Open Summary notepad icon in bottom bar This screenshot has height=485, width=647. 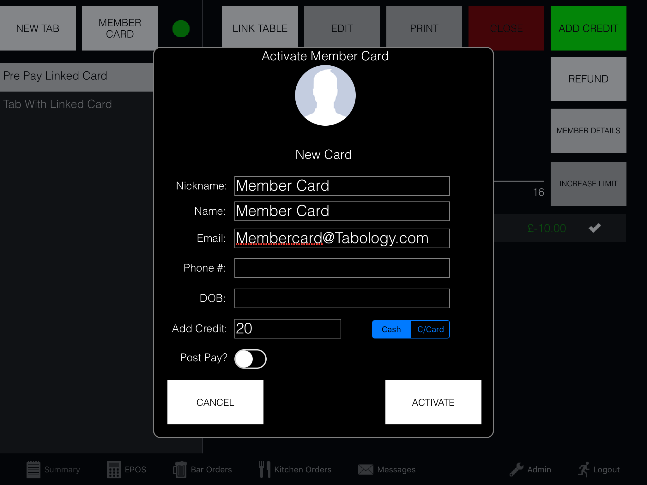[33, 470]
